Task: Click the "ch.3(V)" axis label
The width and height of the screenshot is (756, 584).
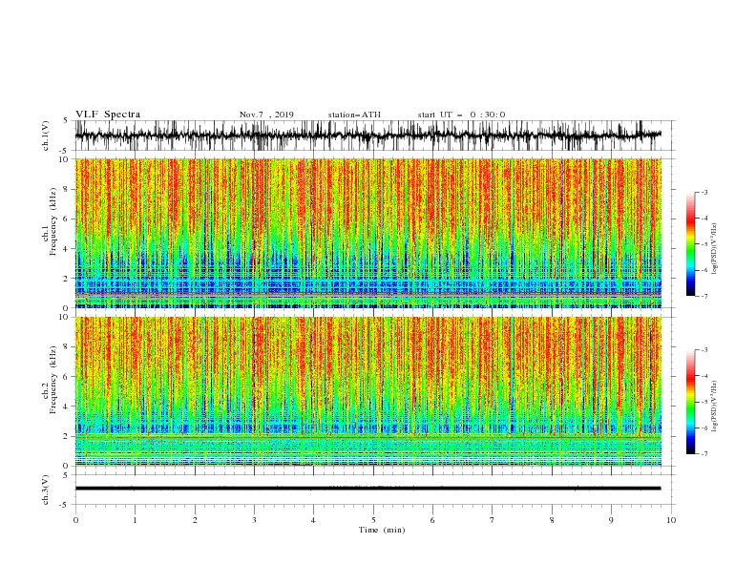Action: pos(46,490)
